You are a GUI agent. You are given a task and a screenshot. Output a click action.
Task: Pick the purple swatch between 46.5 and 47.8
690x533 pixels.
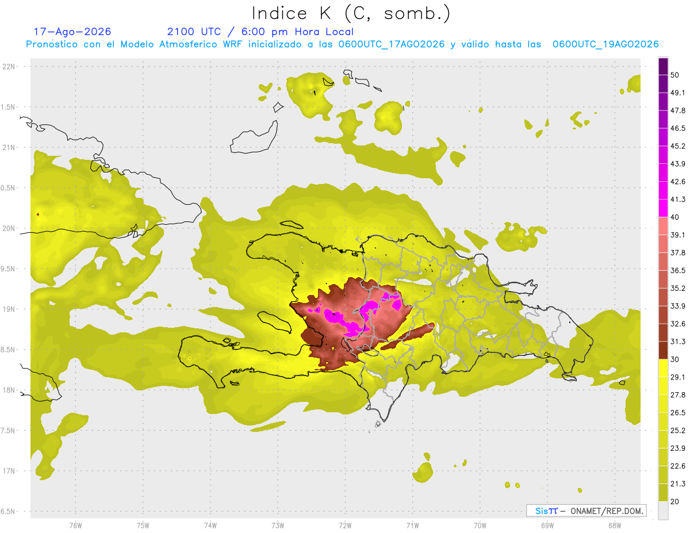pos(663,119)
